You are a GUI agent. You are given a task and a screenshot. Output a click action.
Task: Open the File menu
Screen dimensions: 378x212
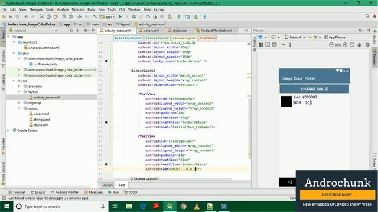[4, 9]
